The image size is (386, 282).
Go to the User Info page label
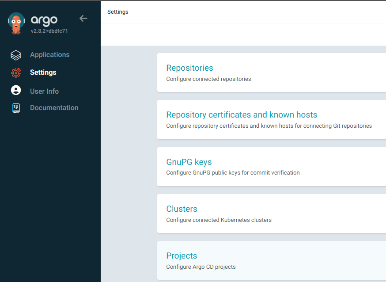point(44,91)
